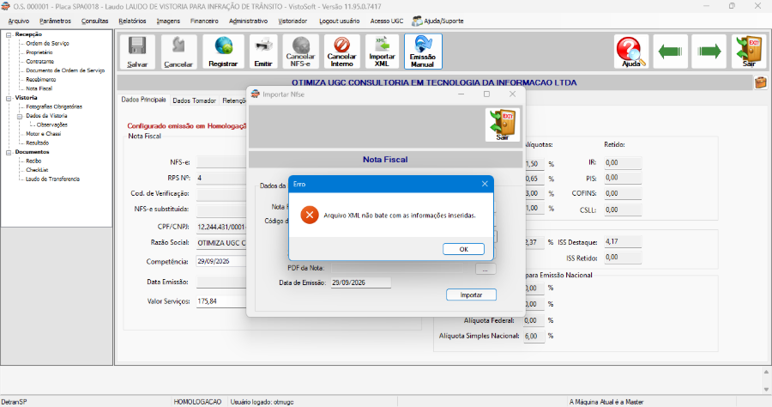Screen dimensions: 772x407
Task: Click the COFINS retido value field
Action: tap(623, 194)
